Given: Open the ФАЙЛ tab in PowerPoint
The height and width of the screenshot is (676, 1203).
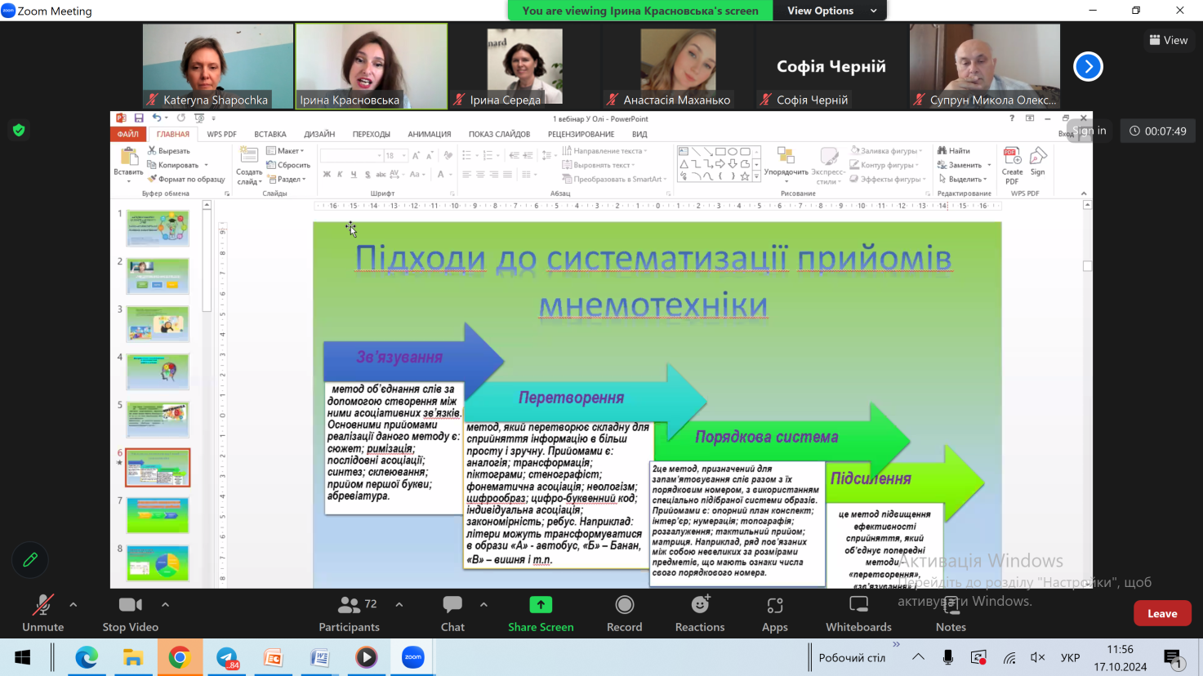Looking at the screenshot, I should coord(127,134).
